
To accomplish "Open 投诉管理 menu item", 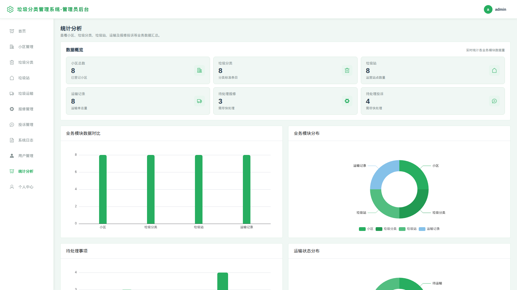I will [x=27, y=125].
